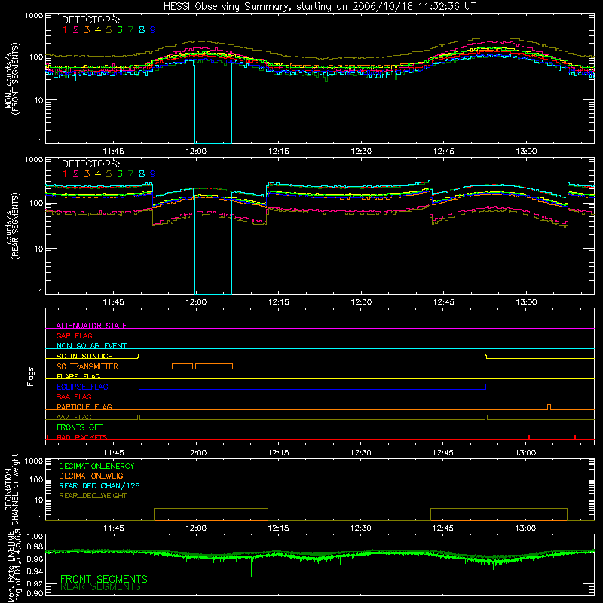Click the REAR_DEC_CHAN/128 legend entry
Screen dimensions: 603x603
pyautogui.click(x=99, y=486)
